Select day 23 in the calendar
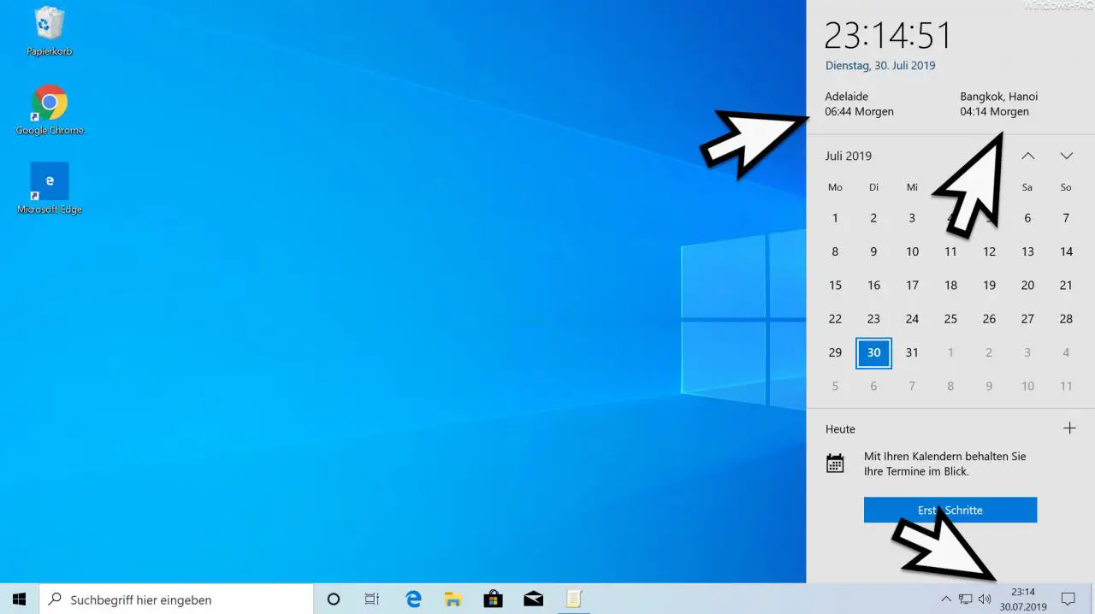The width and height of the screenshot is (1095, 614). 873,319
